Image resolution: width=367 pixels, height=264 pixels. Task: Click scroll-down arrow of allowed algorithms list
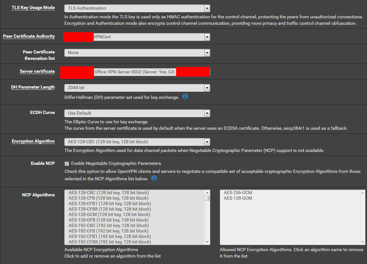click(363, 242)
